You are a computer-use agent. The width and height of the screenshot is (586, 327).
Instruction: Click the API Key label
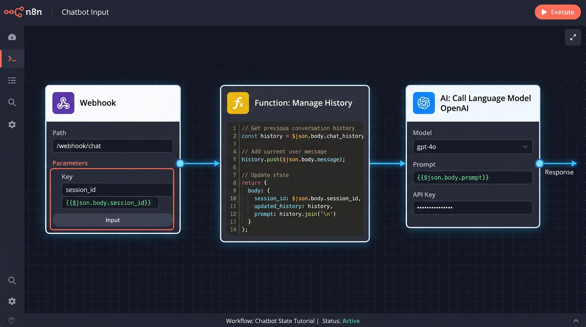424,195
